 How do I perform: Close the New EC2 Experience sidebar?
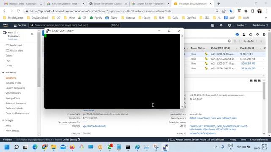point(32,34)
